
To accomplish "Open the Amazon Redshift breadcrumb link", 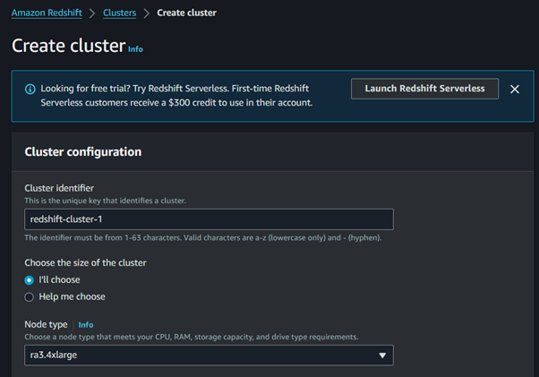I will click(47, 13).
